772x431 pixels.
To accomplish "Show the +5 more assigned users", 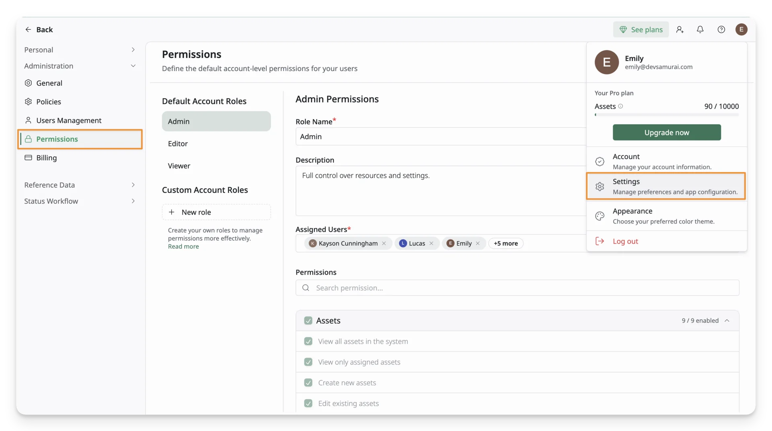I will (x=505, y=243).
